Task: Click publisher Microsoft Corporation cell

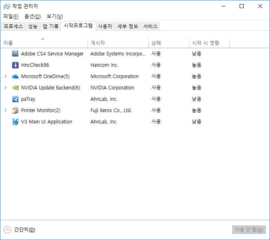Action: [114, 76]
